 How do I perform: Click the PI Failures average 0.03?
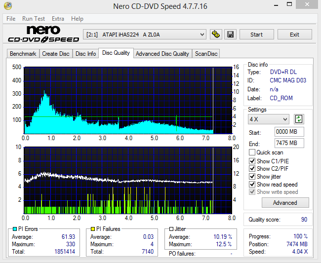pos(148,237)
